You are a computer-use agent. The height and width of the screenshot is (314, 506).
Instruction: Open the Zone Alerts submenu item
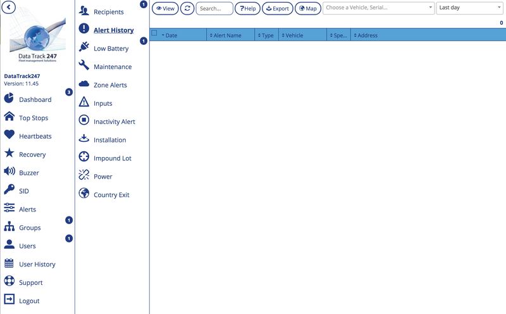(110, 85)
